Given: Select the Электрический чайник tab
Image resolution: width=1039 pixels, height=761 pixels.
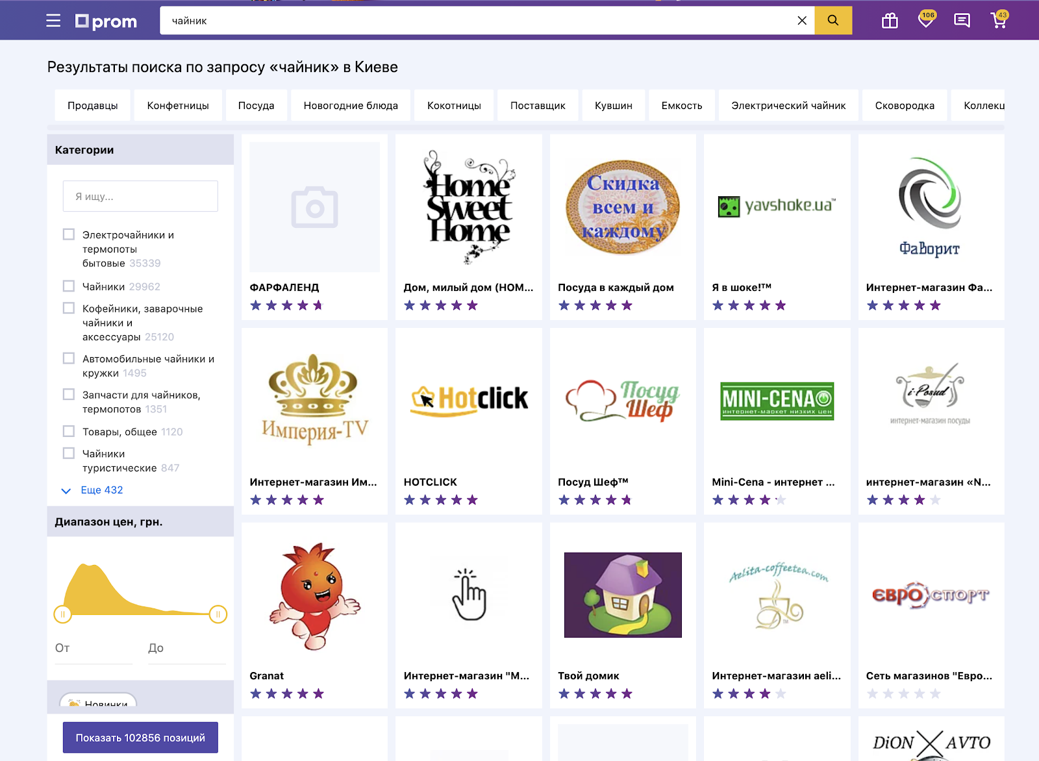Looking at the screenshot, I should coord(788,105).
